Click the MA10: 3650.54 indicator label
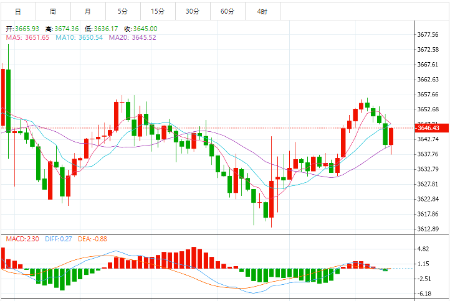 (x=79, y=37)
